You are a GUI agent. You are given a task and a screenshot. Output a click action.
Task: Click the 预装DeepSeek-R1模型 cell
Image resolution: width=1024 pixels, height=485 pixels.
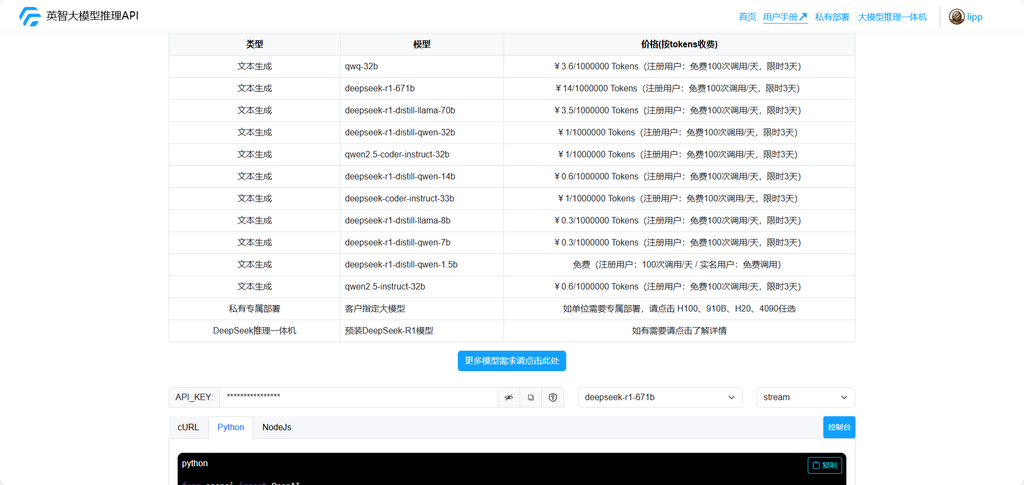point(422,331)
